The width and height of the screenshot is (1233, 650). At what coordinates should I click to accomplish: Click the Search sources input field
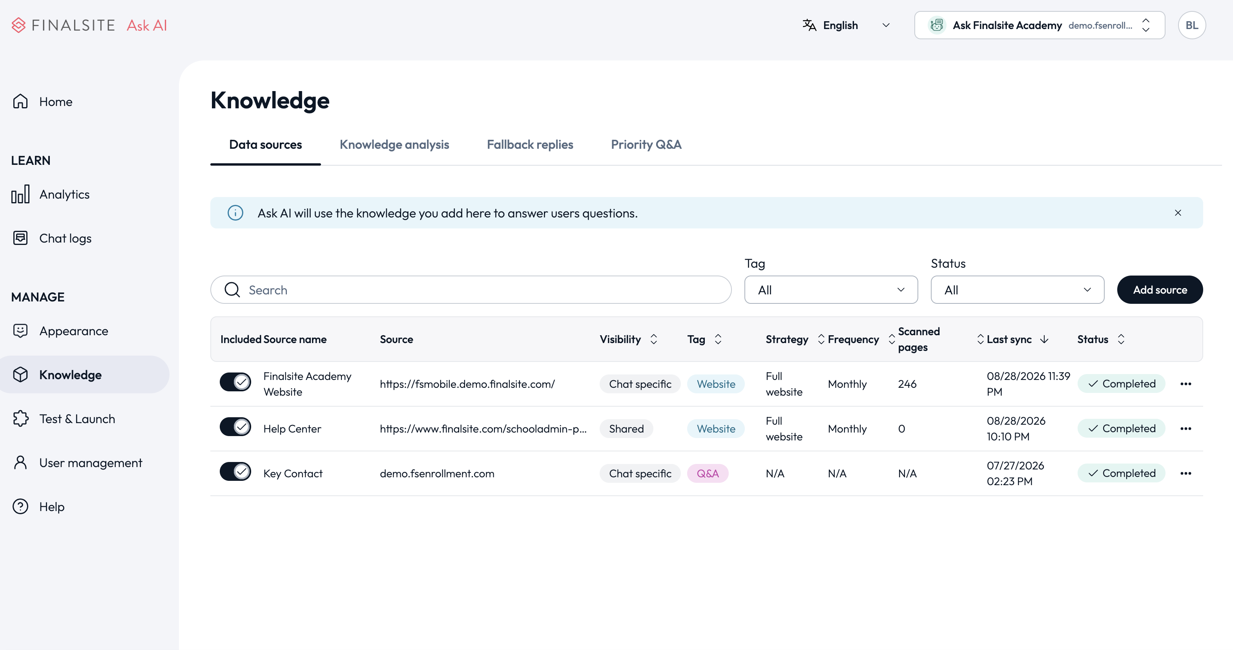coord(471,290)
